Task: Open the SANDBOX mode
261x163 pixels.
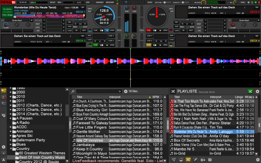Action: (x=100, y=2)
